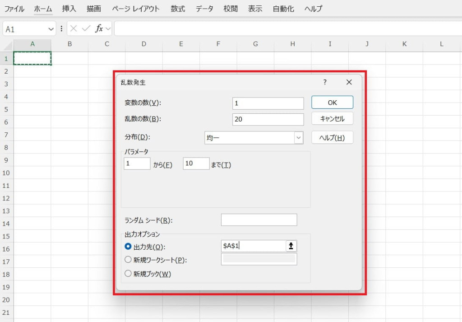The width and height of the screenshot is (462, 322).
Task: Open the 挿入 ribbon tab
Action: pyautogui.click(x=69, y=9)
